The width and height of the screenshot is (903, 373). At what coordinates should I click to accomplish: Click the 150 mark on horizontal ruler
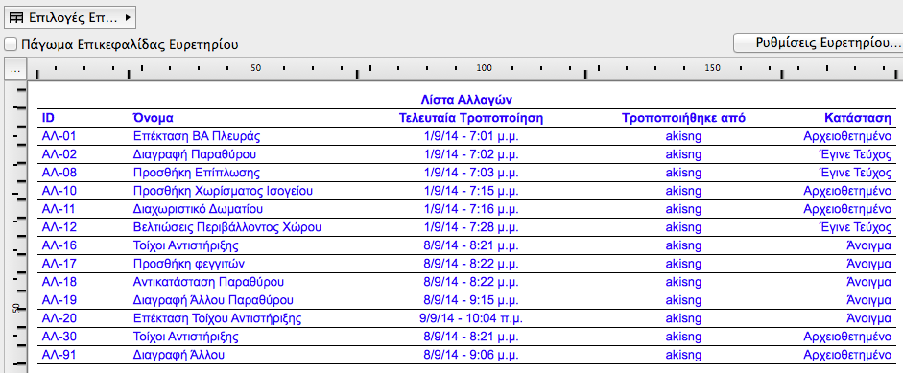coord(712,68)
